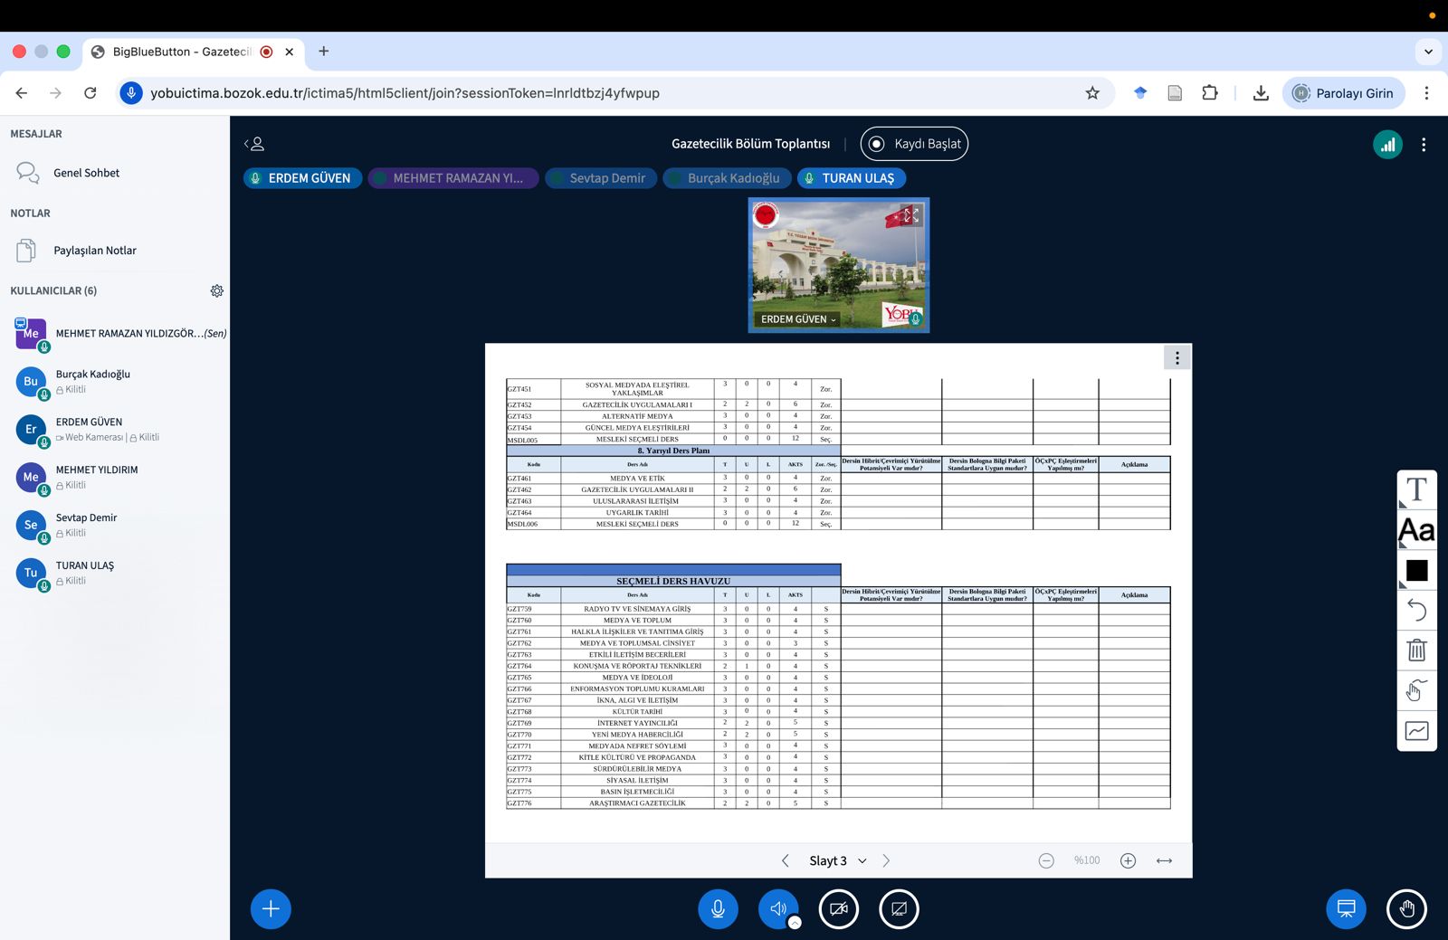The image size is (1448, 940).
Task: Click the Parolayı Girin button
Action: (1343, 93)
